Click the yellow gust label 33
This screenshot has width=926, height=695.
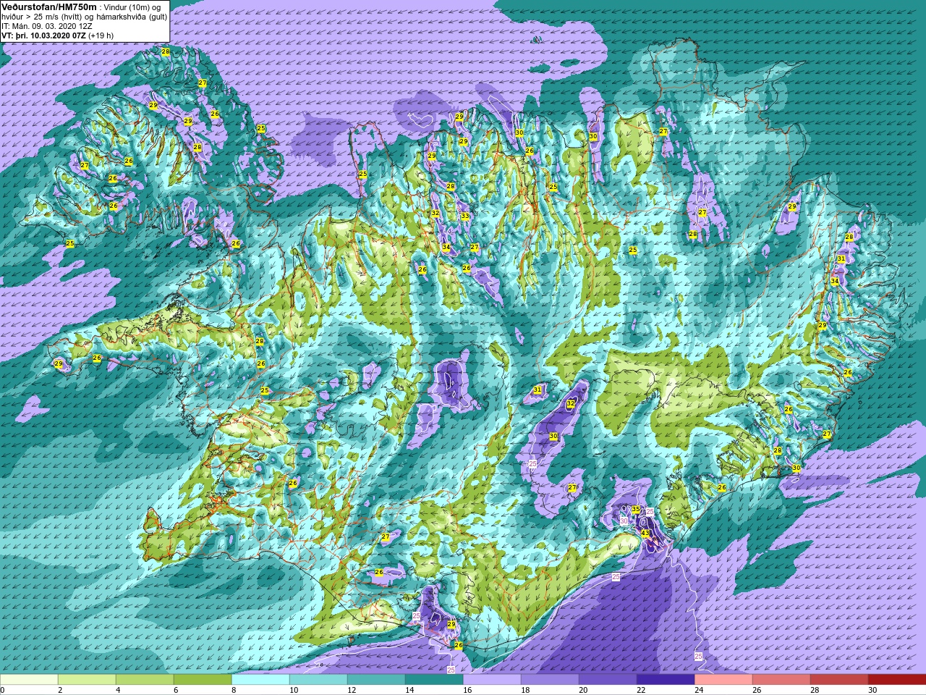[x=465, y=216]
